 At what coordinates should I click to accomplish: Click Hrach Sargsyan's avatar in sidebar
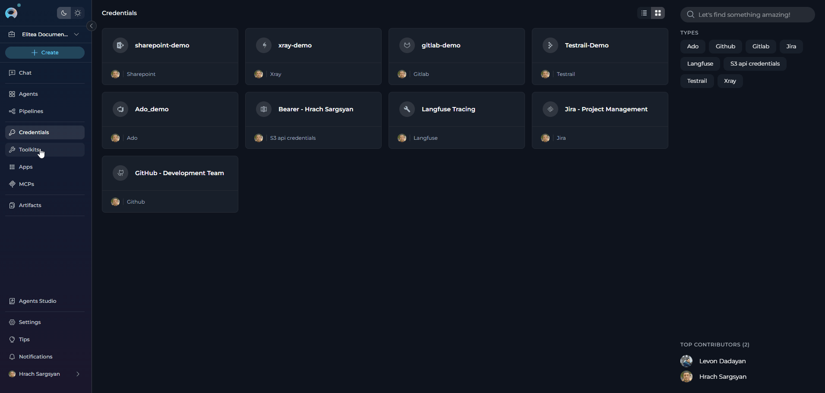click(x=12, y=374)
